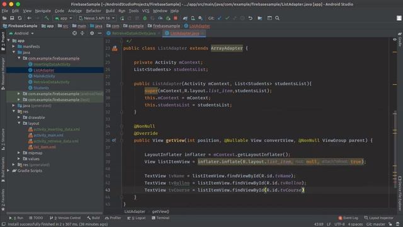This screenshot has width=403, height=227.
Task: Build project with the hammer icon
Action: (47, 18)
